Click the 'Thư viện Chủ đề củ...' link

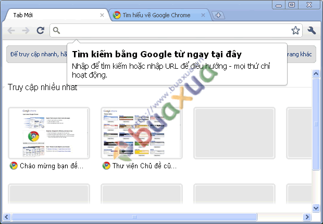pyautogui.click(x=144, y=166)
